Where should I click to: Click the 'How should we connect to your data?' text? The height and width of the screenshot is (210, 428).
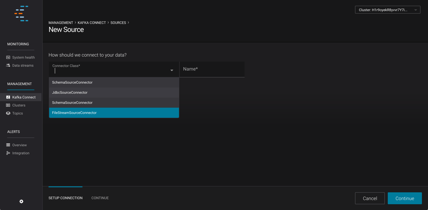click(87, 55)
